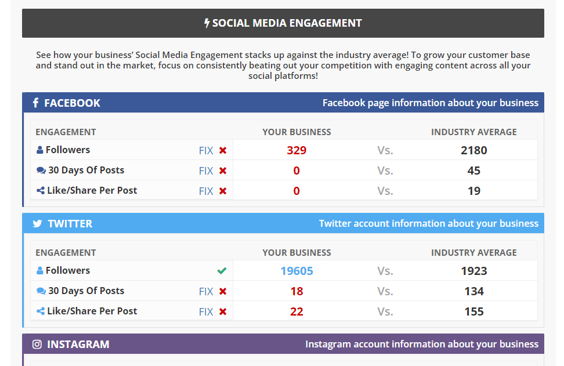564x366 pixels.
Task: Click FIX for Twitter Like/Share Per Post
Action: click(206, 311)
